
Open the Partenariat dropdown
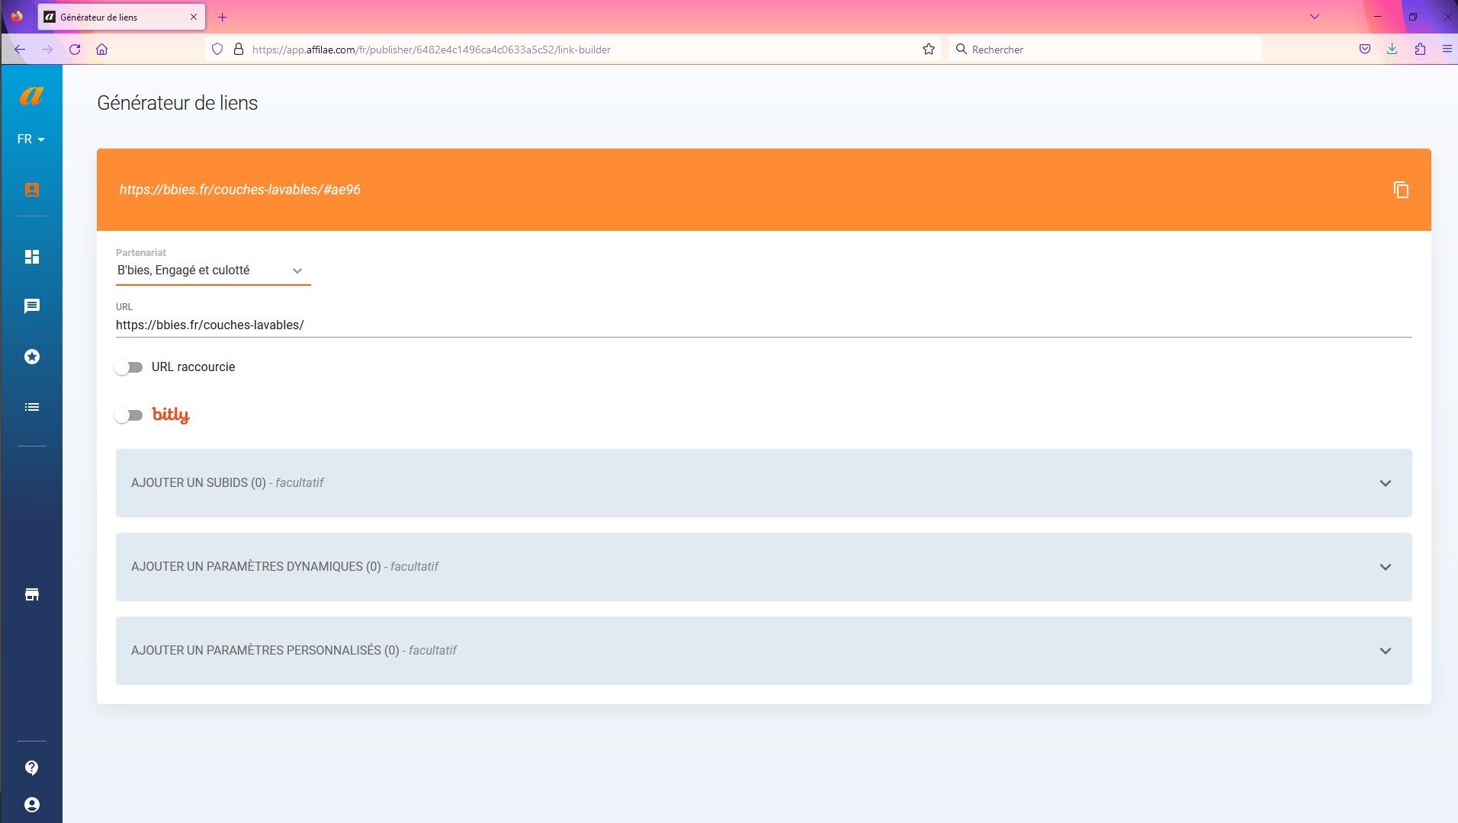click(213, 271)
